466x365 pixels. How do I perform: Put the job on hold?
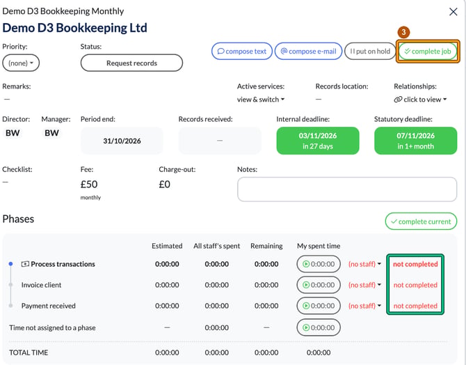point(370,52)
